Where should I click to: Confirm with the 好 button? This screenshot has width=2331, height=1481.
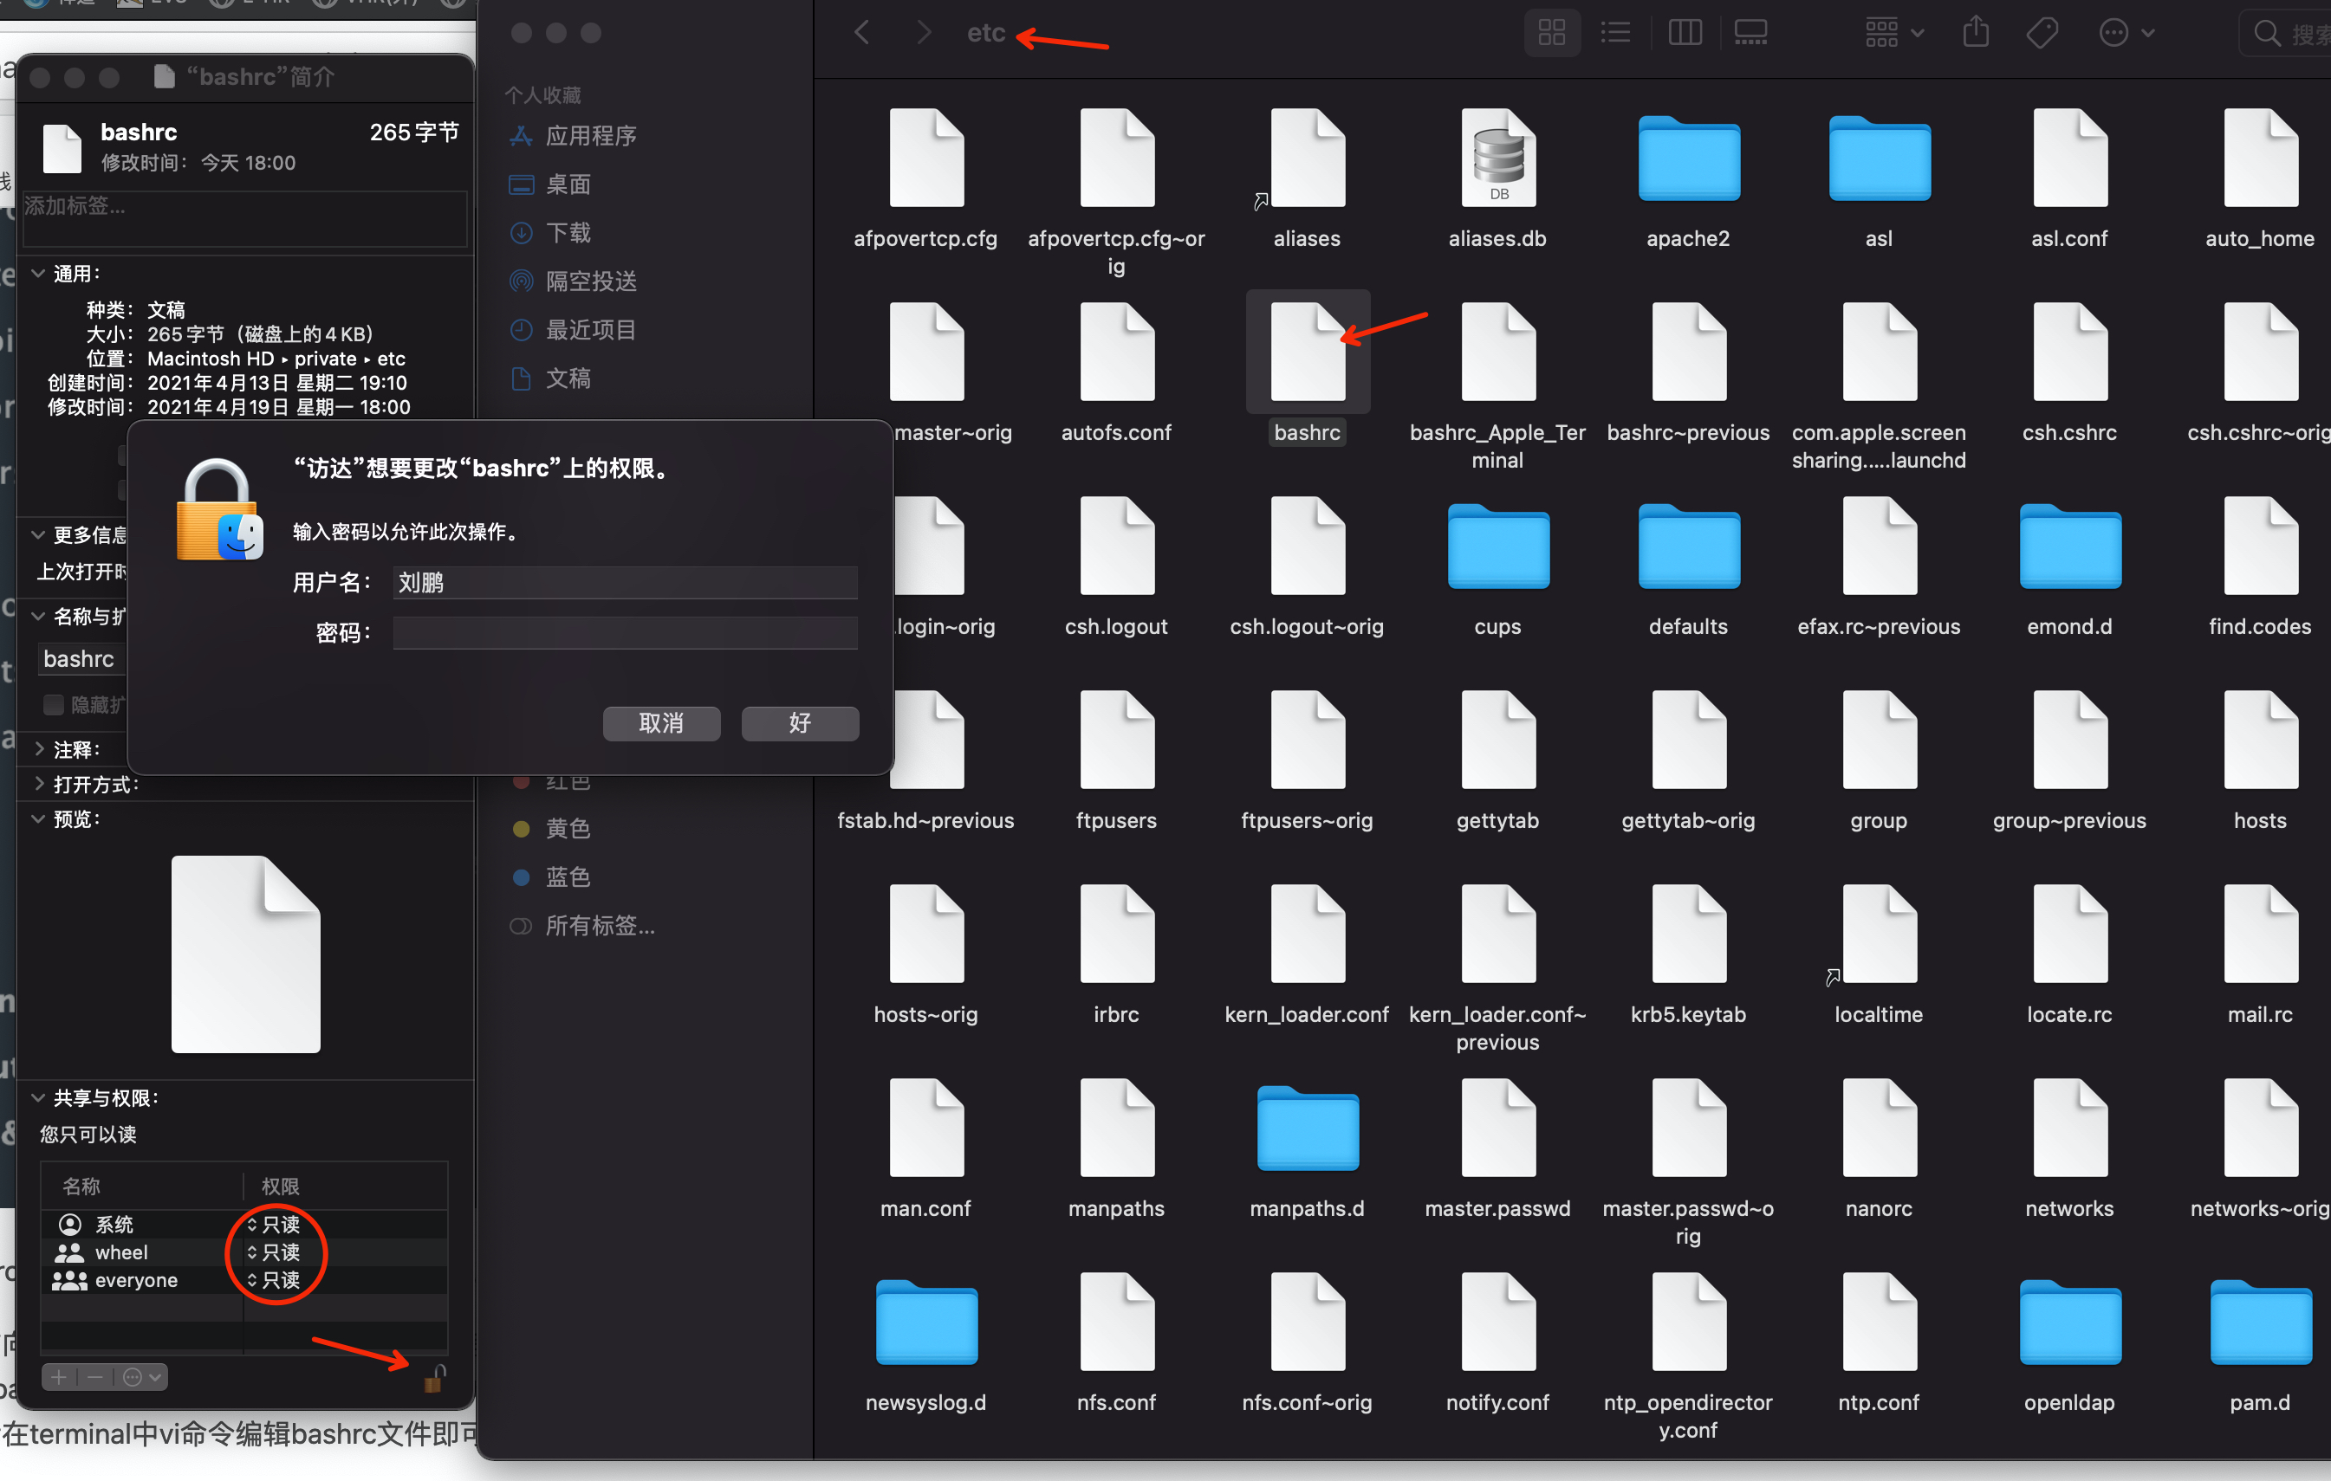pyautogui.click(x=800, y=722)
